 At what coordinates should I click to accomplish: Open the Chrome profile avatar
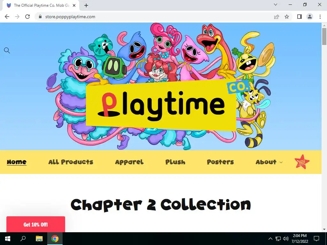[x=310, y=17]
